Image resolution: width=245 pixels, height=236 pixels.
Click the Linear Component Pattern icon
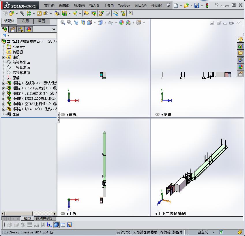(29, 14)
